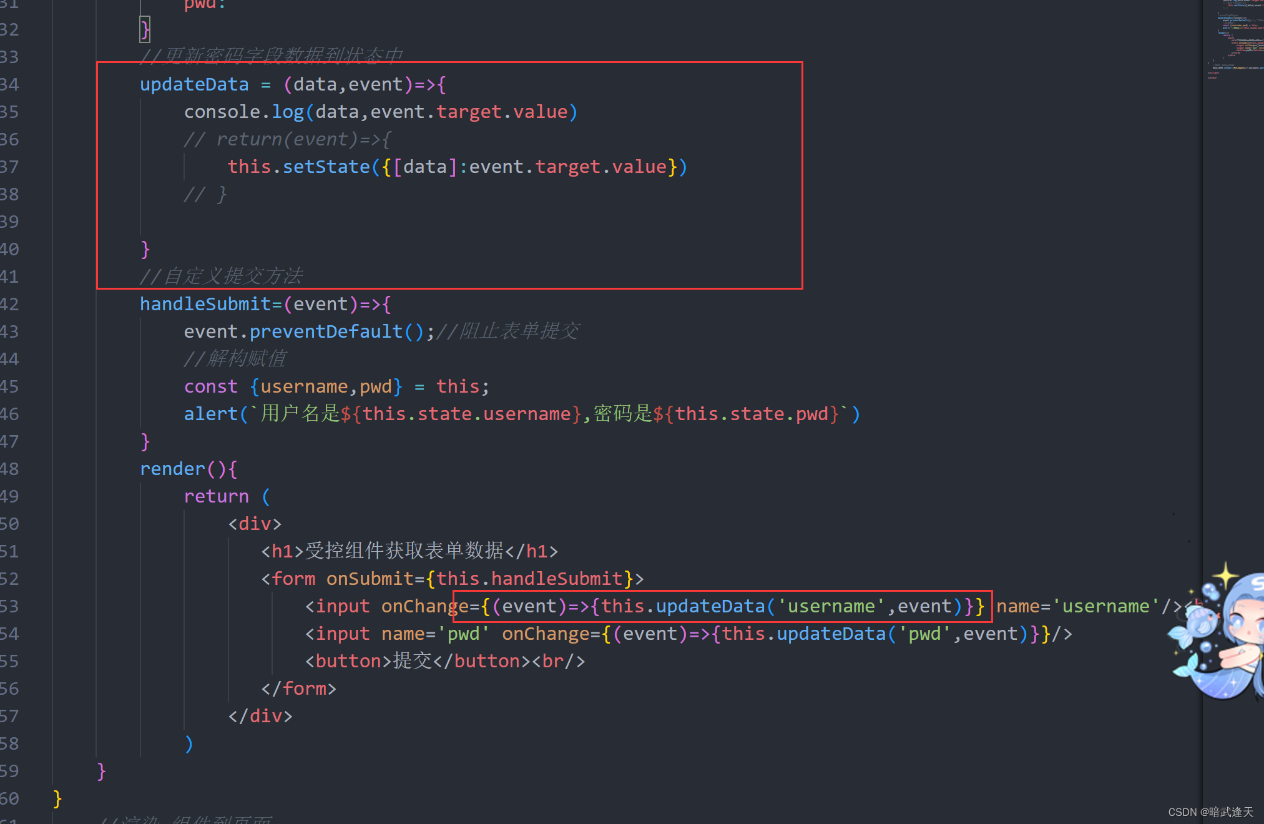Click the '//解构赋值' comment
Viewport: 1264px width, 824px height.
pyautogui.click(x=235, y=359)
